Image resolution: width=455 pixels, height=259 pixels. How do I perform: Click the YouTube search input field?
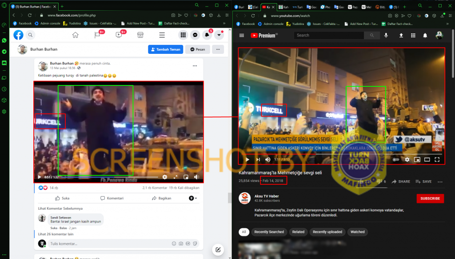click(329, 36)
